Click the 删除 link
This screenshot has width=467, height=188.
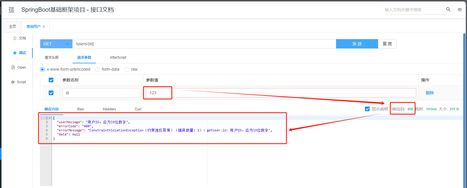[430, 93]
